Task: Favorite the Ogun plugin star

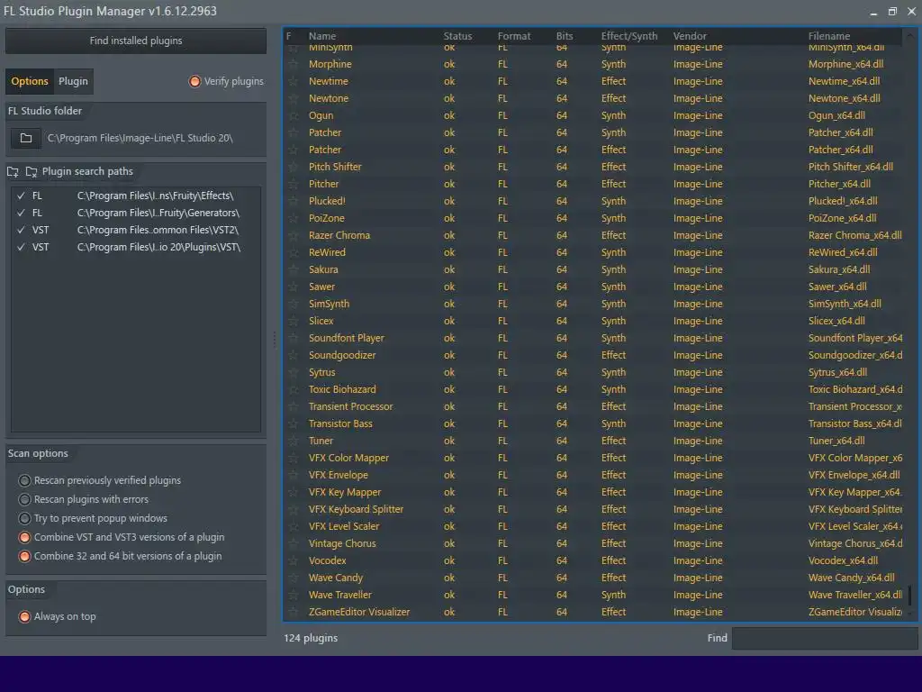Action: click(293, 115)
